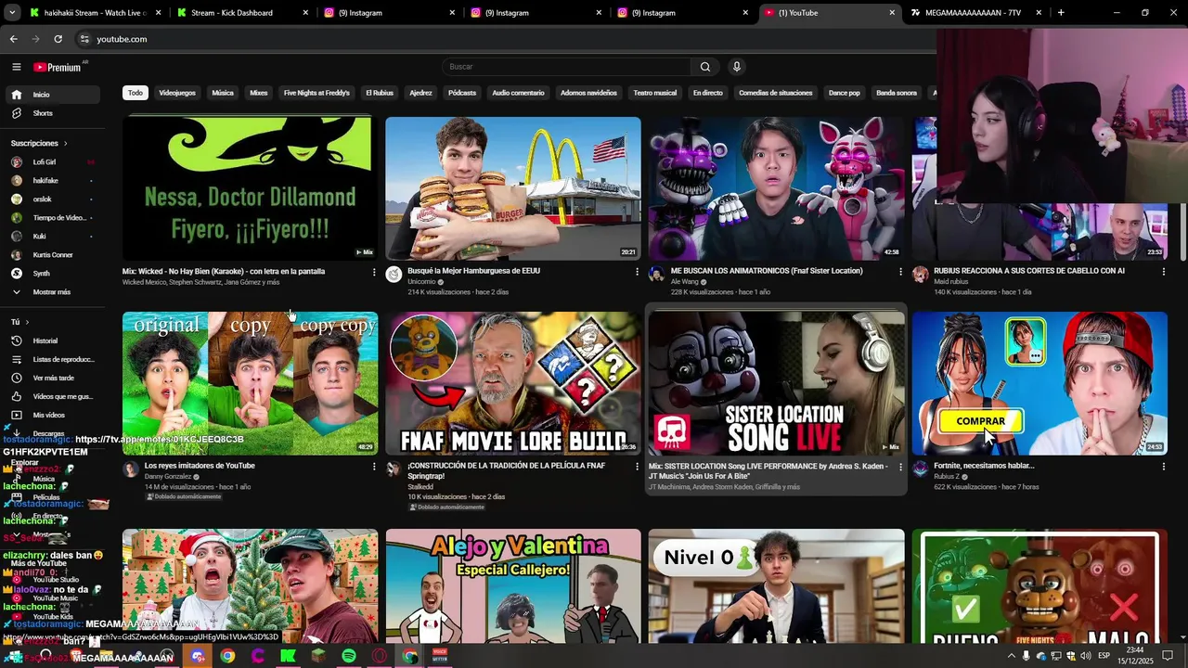Screen dimensions: 1188x668
Task: Open the YouTube hamburger guide menu
Action: [x=16, y=67]
